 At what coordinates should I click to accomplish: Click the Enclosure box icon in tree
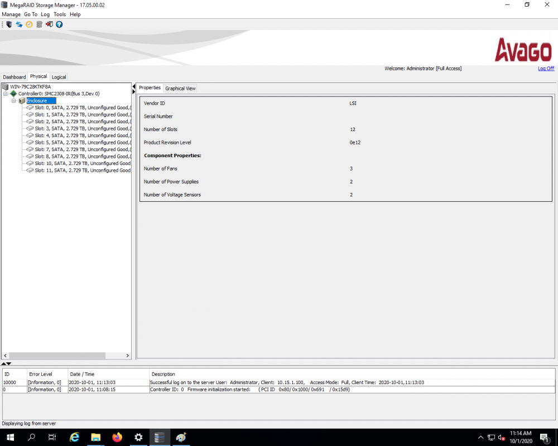[22, 101]
